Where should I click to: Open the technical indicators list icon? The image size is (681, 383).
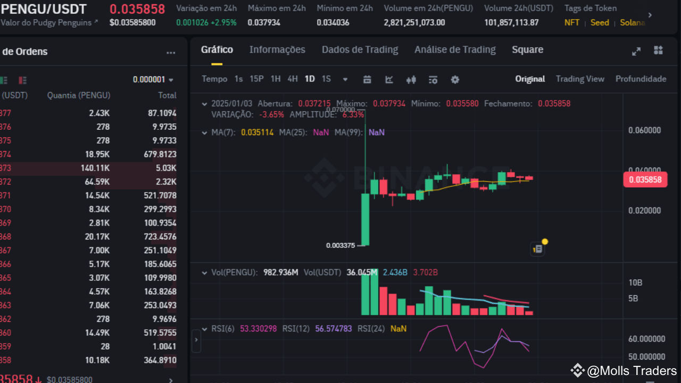[x=433, y=80]
